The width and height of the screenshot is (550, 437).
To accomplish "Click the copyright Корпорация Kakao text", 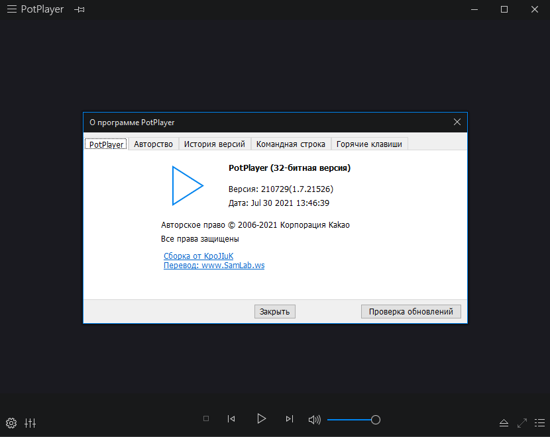I will click(x=315, y=225).
